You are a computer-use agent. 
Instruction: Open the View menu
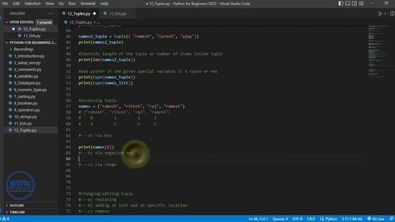click(49, 4)
